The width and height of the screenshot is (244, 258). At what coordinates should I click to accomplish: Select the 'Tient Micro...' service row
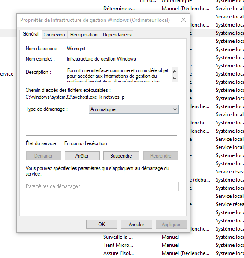point(122,245)
